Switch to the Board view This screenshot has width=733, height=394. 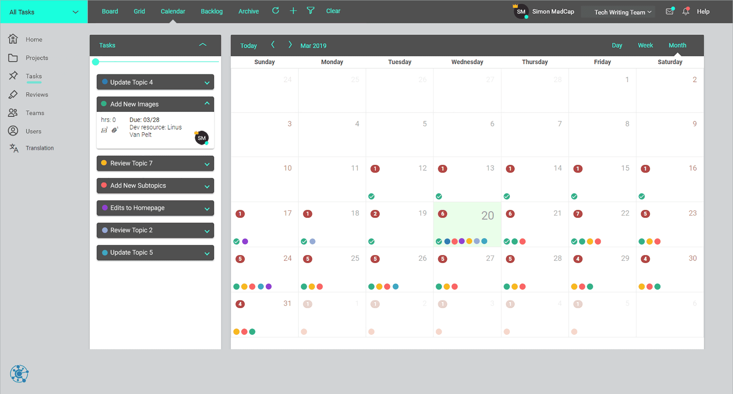tap(110, 11)
